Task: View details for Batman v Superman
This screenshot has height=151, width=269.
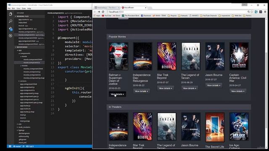Action: tap(117, 94)
